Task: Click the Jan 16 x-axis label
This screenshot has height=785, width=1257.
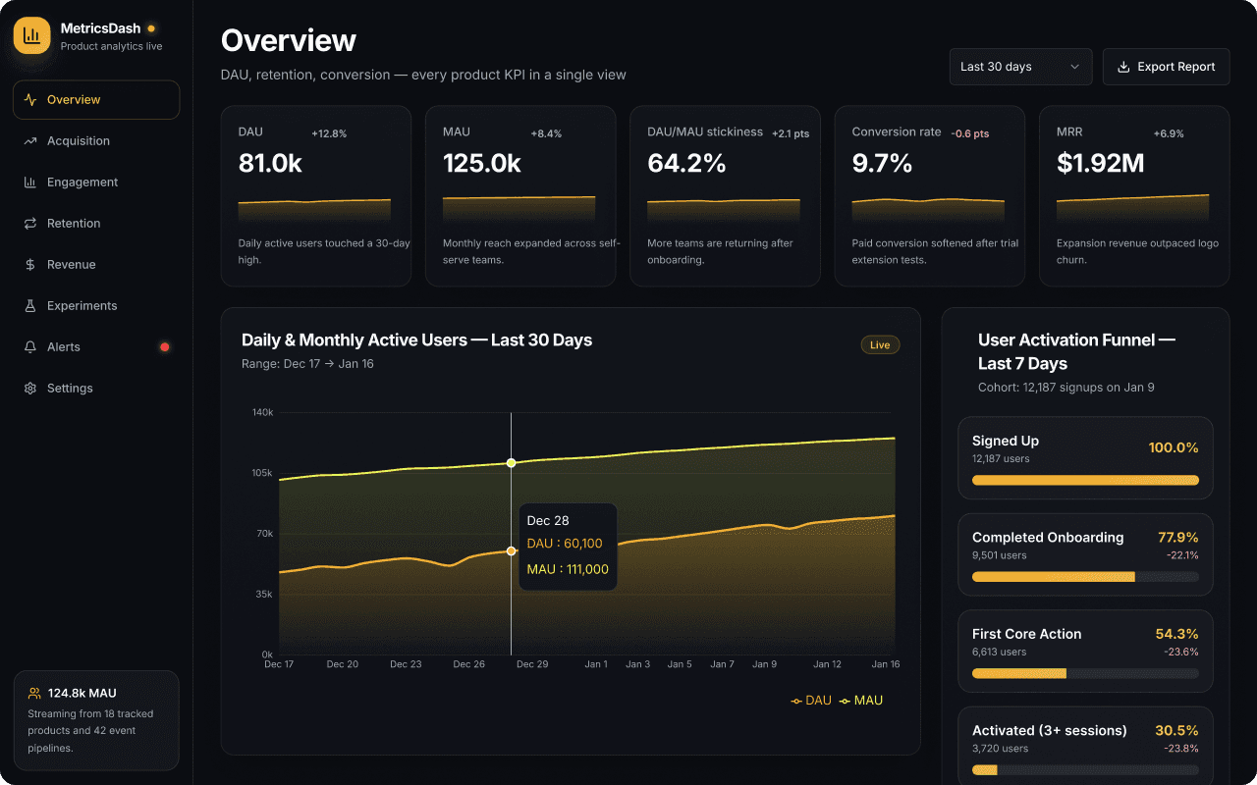Action: 885,664
